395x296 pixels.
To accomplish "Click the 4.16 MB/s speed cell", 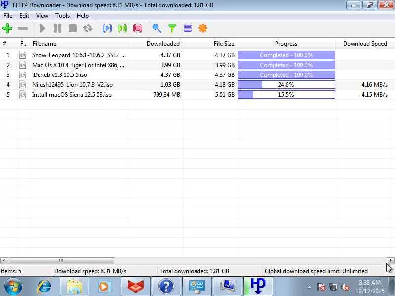I will click(374, 85).
